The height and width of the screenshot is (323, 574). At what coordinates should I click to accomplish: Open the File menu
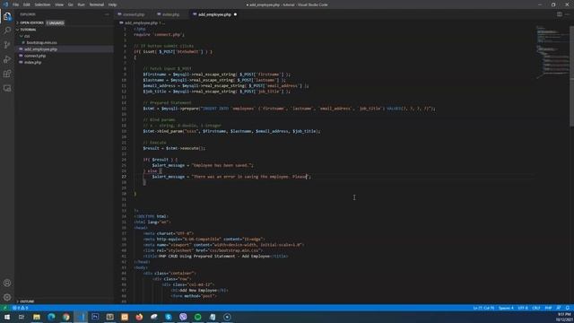pos(16,4)
